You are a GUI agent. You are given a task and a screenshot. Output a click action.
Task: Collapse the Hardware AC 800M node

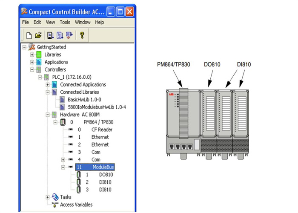[x=48, y=115]
